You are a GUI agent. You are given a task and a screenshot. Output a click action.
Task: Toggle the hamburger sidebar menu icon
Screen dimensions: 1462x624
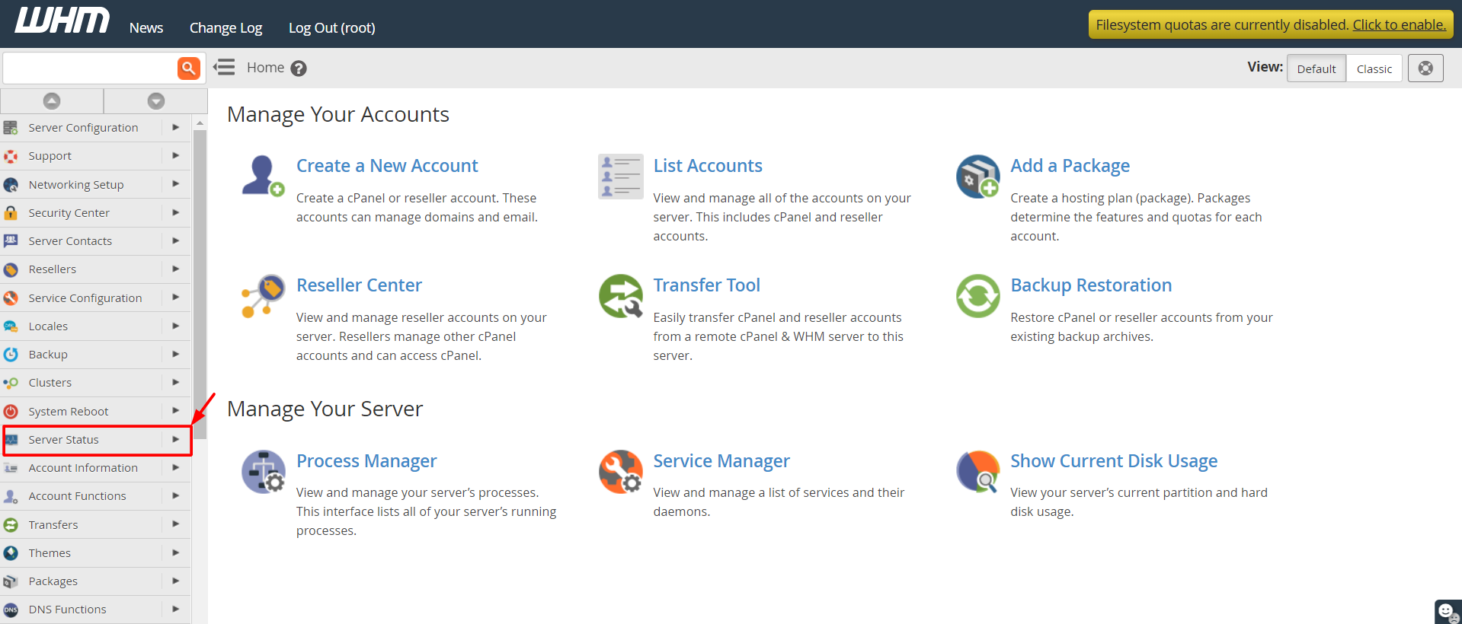[x=224, y=68]
